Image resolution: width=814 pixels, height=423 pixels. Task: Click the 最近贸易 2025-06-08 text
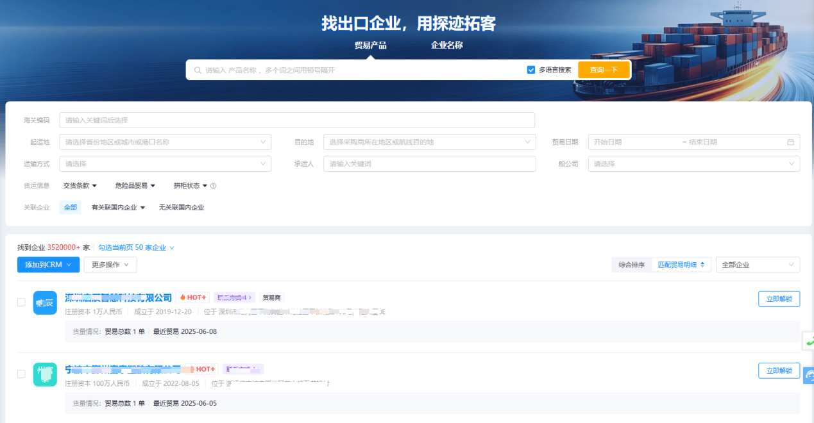point(185,332)
